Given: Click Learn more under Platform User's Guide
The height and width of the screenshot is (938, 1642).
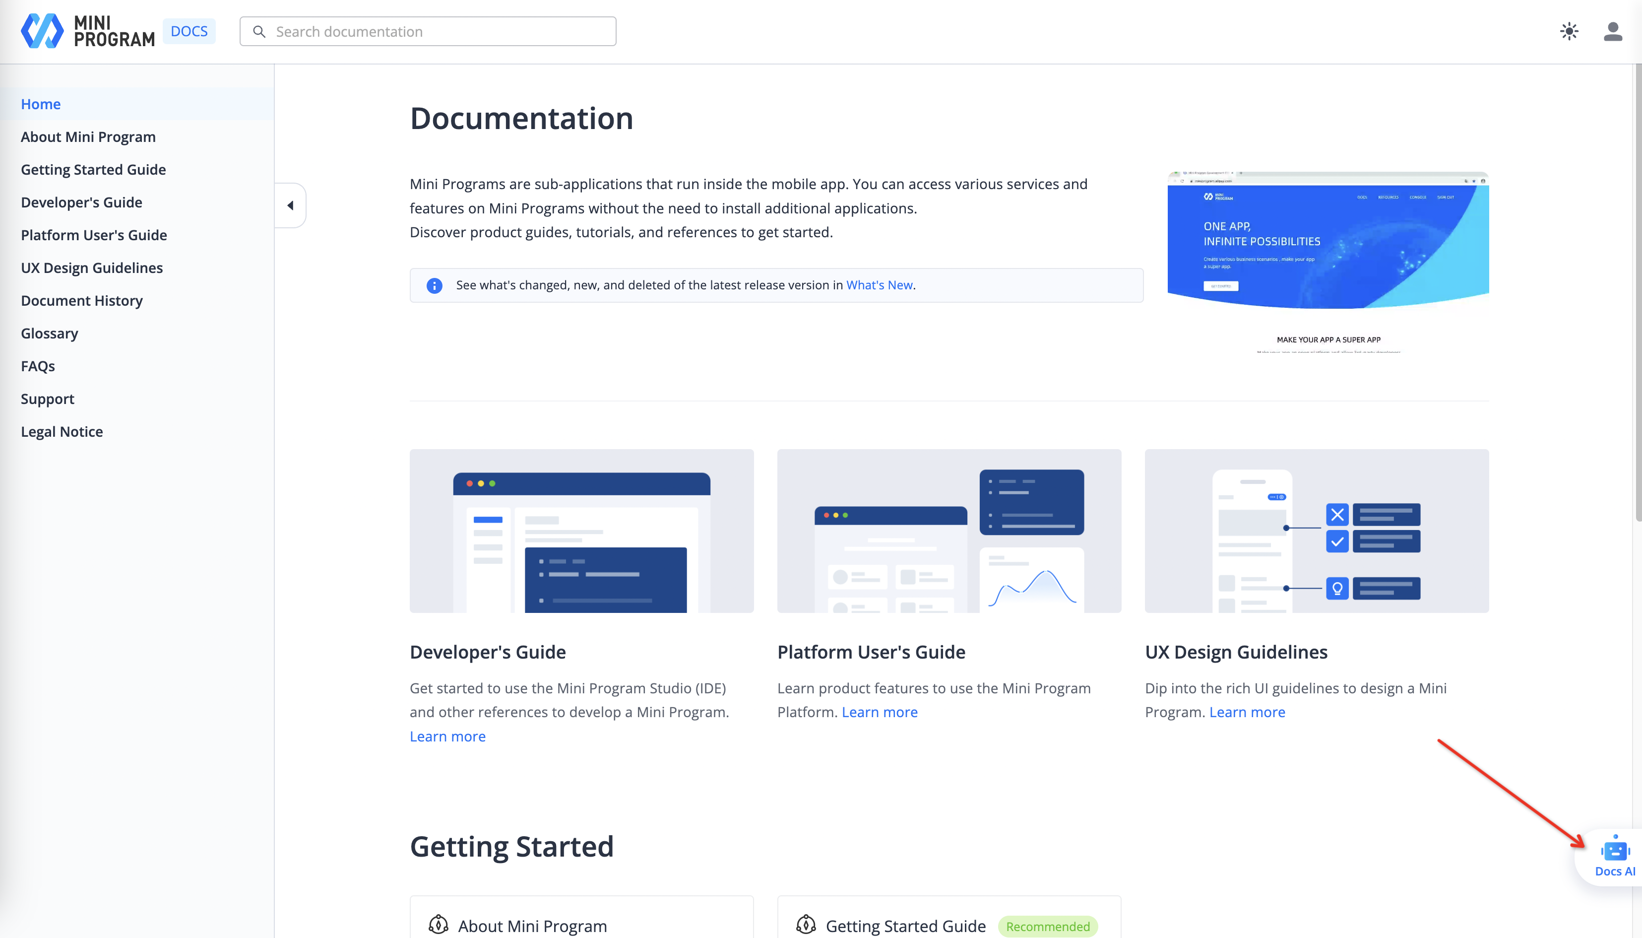Looking at the screenshot, I should 879,712.
